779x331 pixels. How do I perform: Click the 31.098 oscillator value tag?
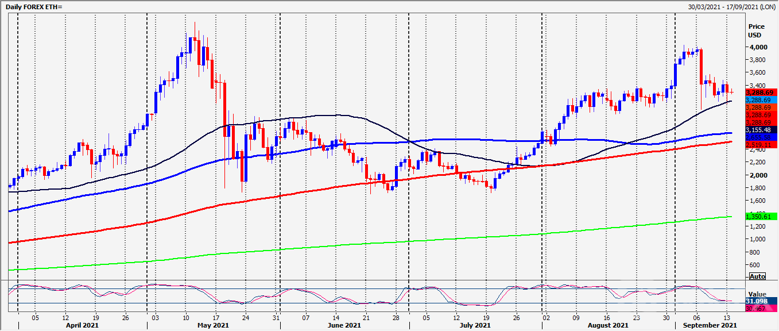762,301
